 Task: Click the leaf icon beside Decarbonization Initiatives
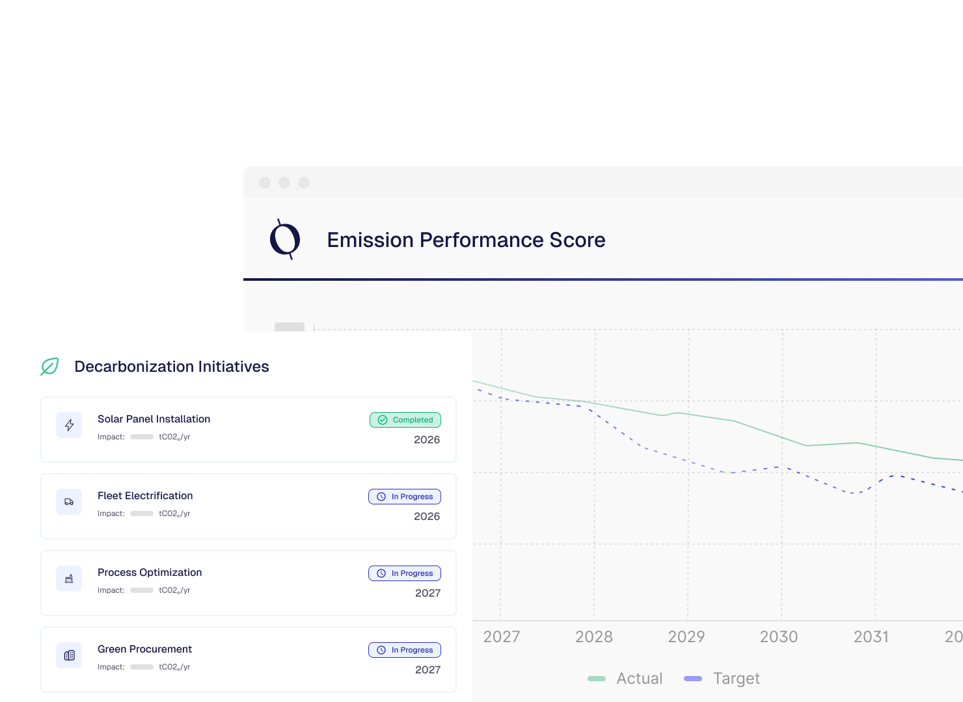point(49,367)
